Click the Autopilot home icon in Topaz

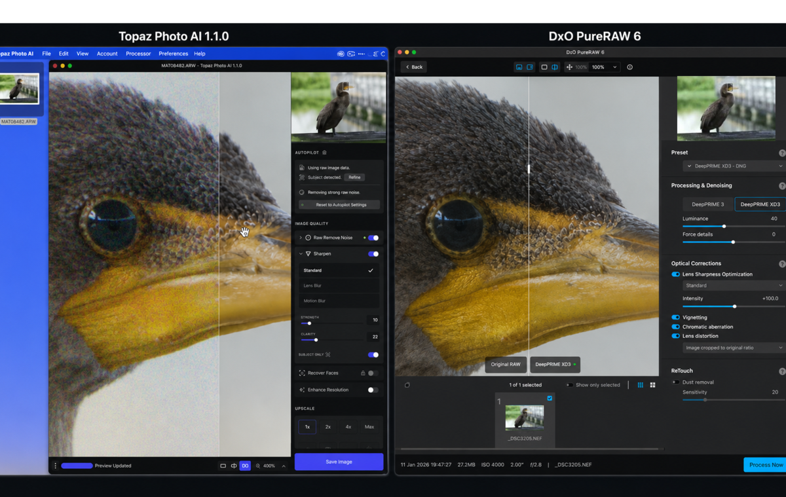click(324, 153)
